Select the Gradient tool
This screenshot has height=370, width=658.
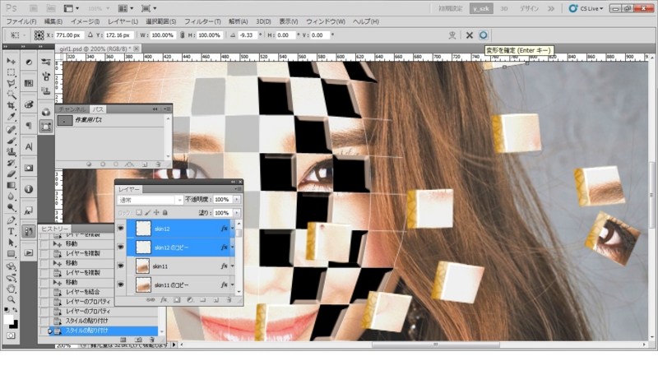tap(11, 185)
